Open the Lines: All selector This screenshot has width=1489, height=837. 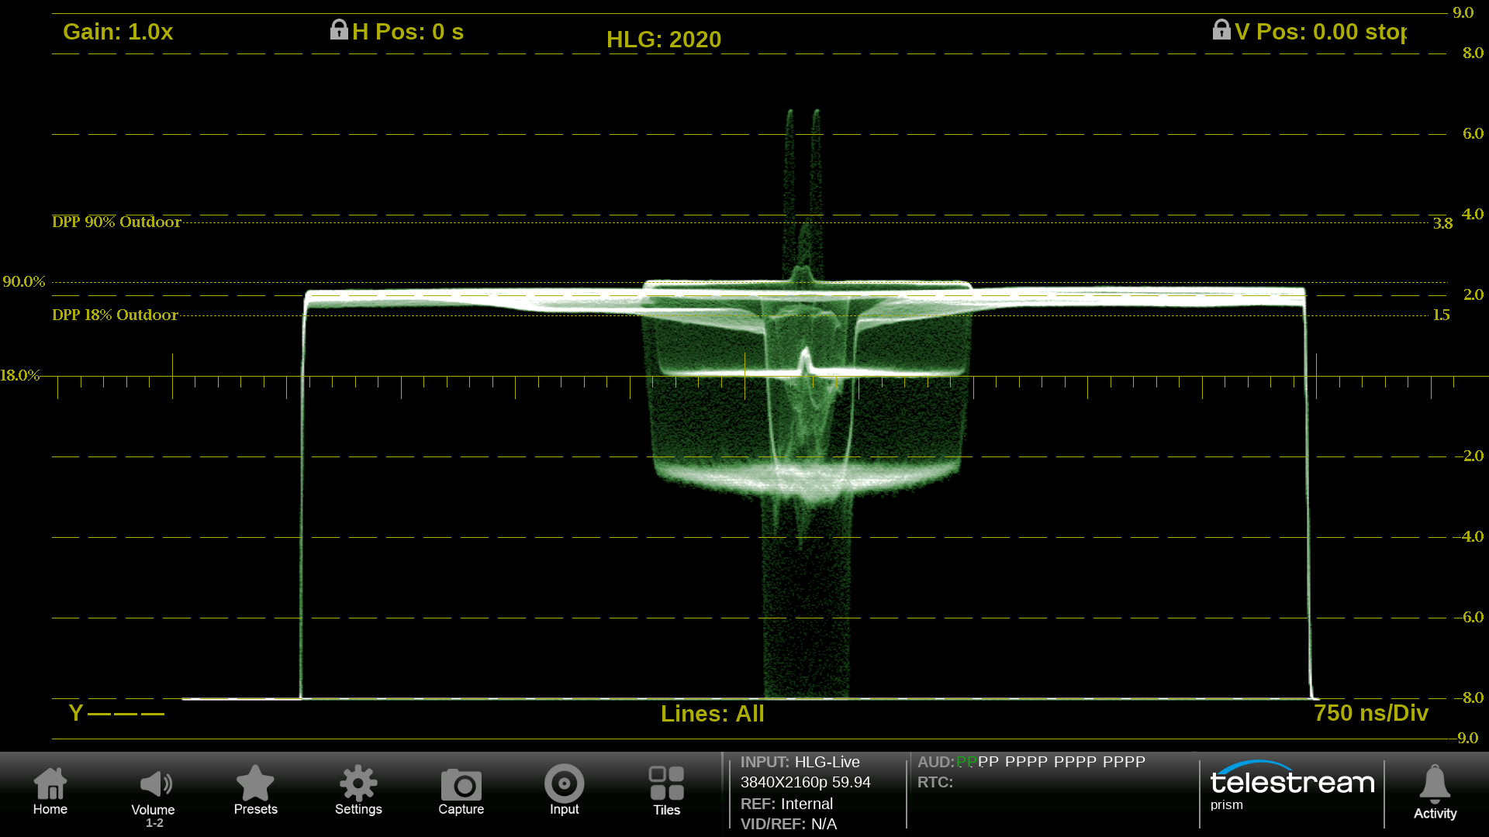(x=712, y=714)
